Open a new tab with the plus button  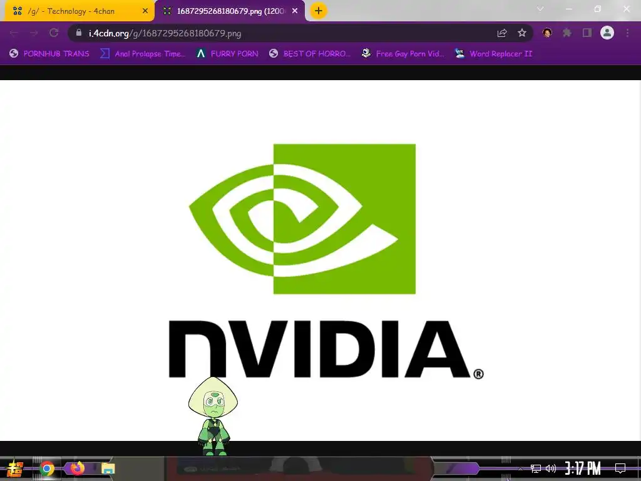(319, 11)
